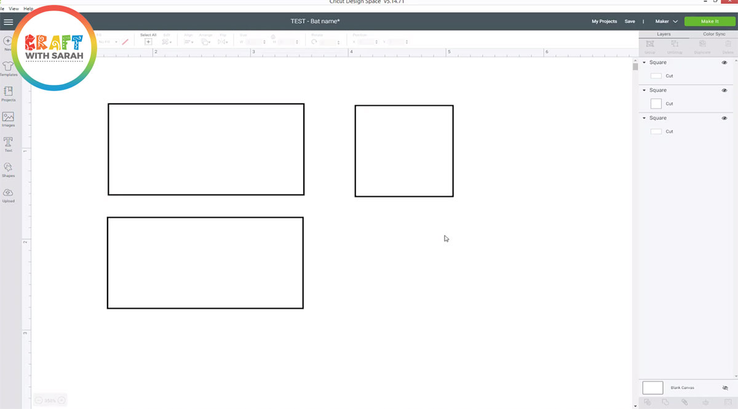Viewport: 738px width, 409px height.
Task: Click the canvas vertical scrollbar thumb
Action: pos(635,66)
